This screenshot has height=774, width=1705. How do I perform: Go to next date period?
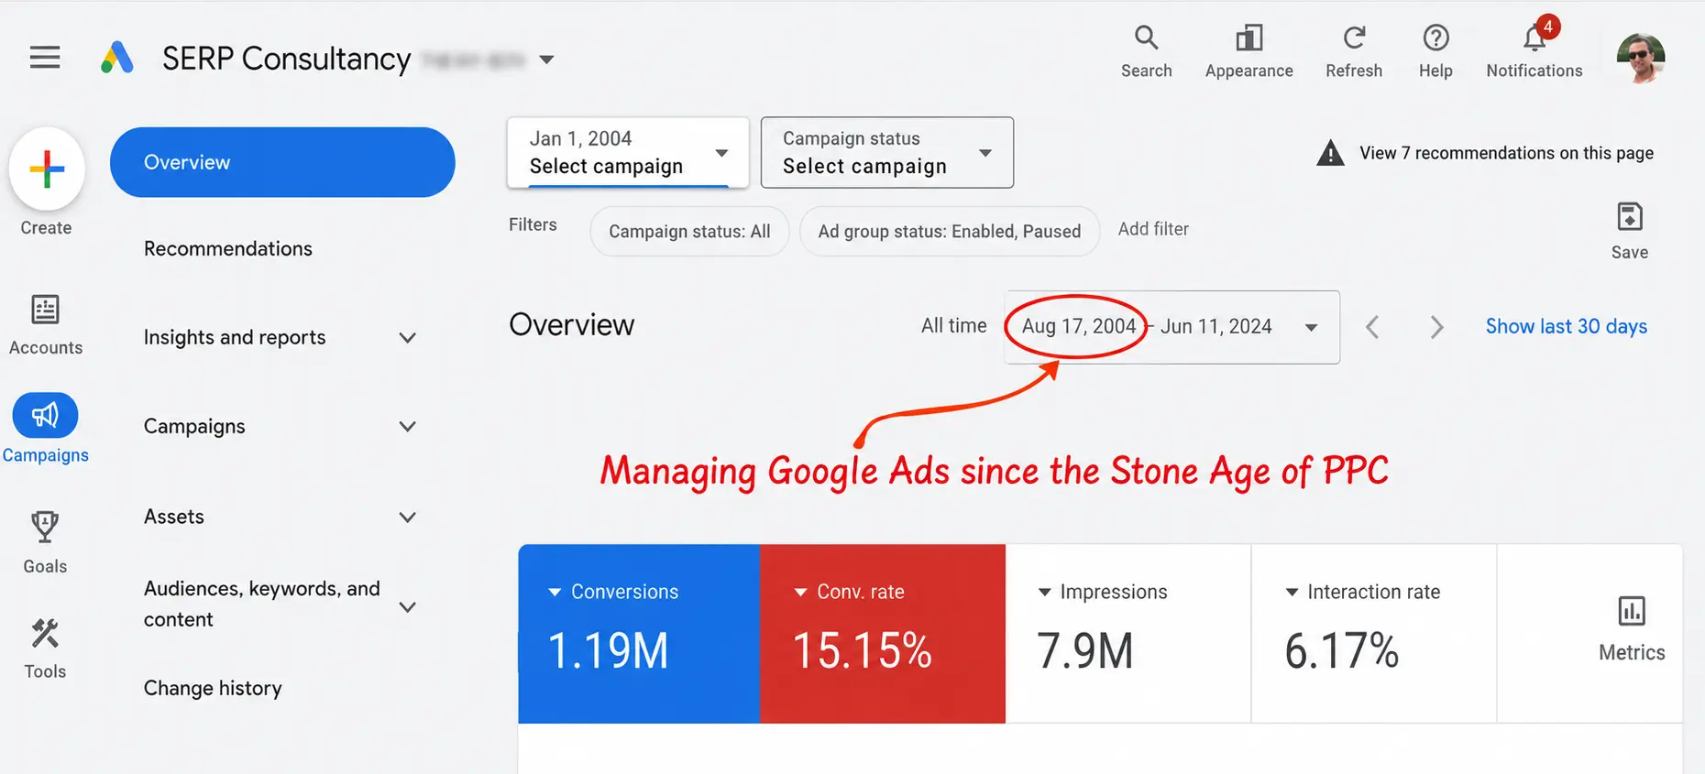click(1436, 327)
